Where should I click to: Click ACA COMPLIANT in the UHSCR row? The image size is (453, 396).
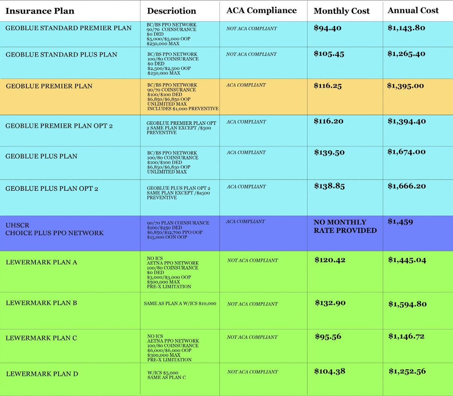pos(246,222)
